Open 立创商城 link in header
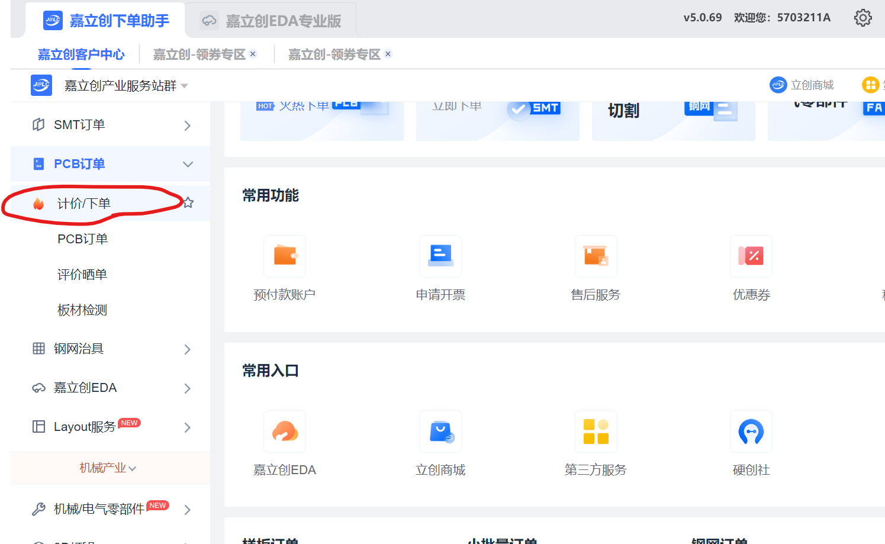The width and height of the screenshot is (885, 544). coord(802,85)
